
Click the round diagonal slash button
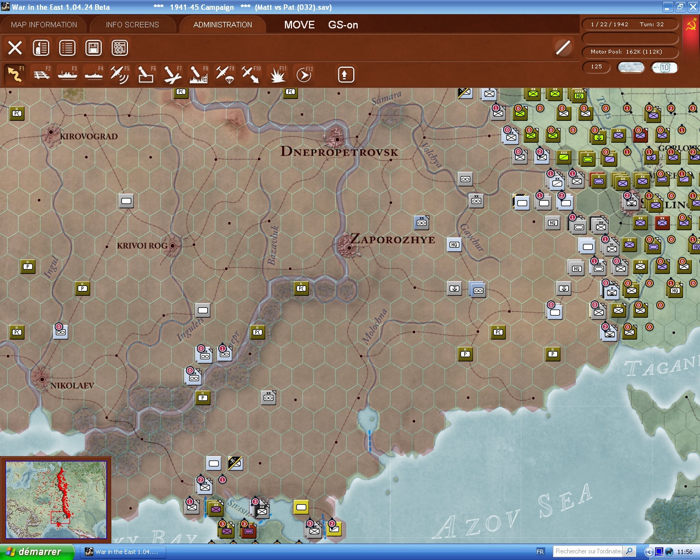click(563, 48)
